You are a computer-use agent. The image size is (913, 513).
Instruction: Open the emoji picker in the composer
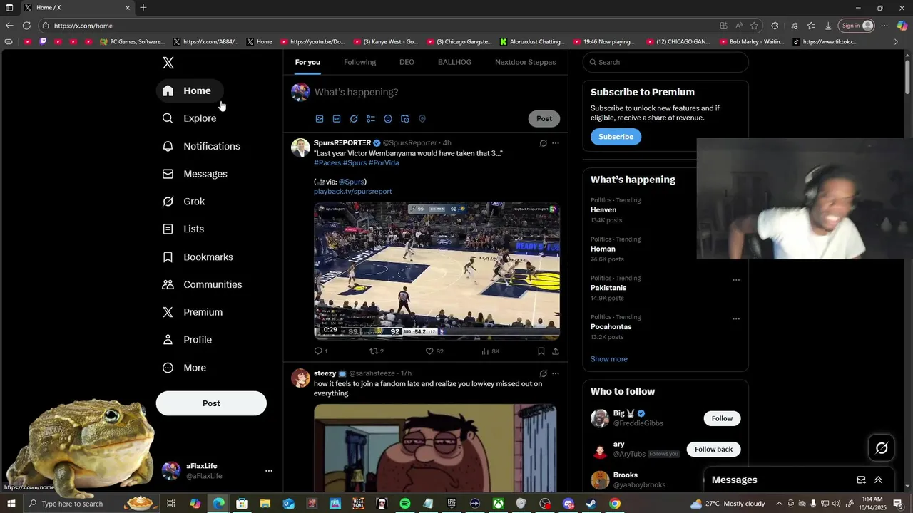tap(388, 119)
